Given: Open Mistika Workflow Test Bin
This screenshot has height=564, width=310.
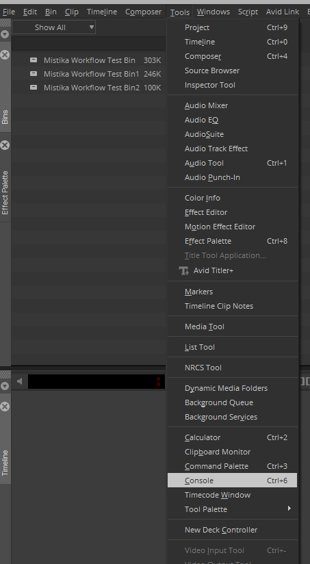Looking at the screenshot, I should 90,60.
